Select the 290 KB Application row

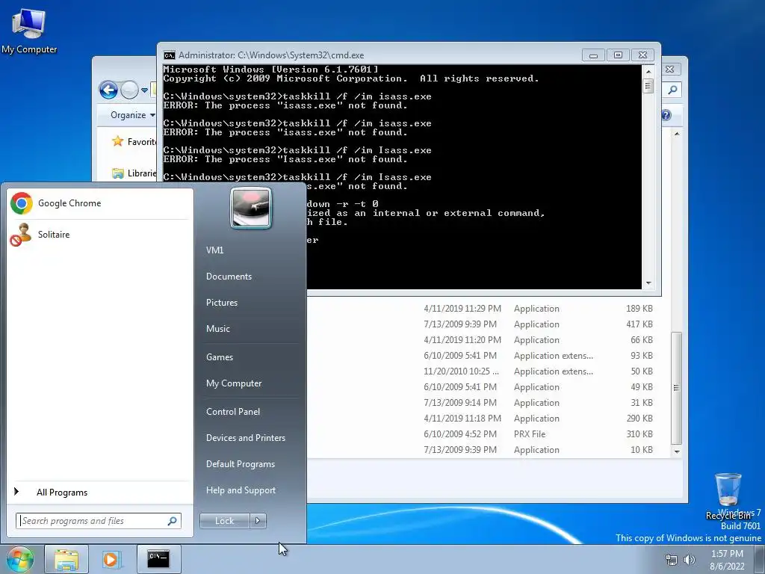point(488,419)
